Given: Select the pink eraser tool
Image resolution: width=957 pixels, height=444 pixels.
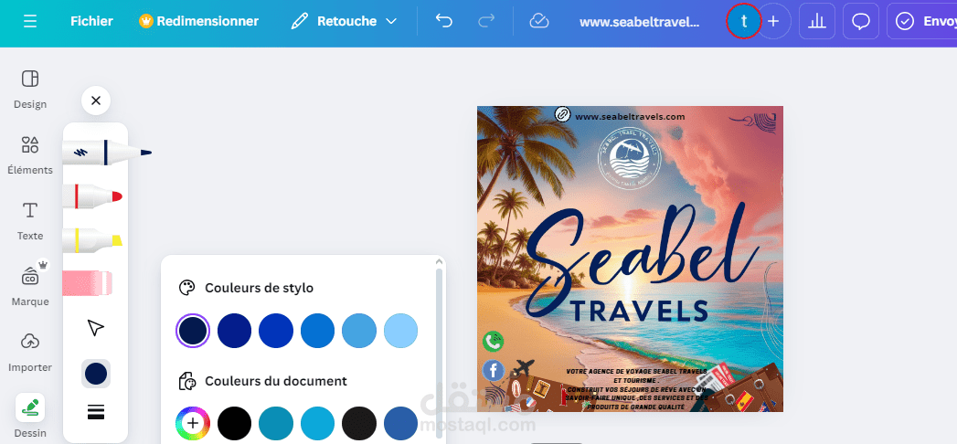Looking at the screenshot, I should pos(88,283).
